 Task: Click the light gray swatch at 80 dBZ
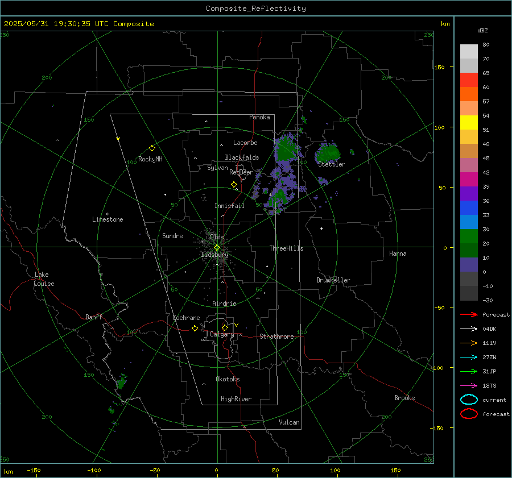tap(469, 52)
